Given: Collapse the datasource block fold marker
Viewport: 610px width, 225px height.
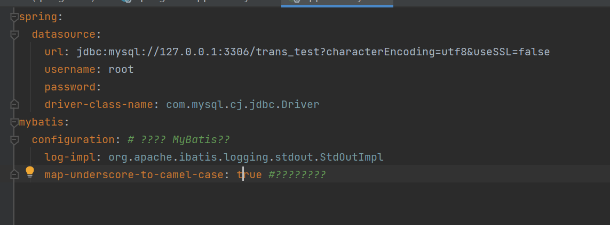Looking at the screenshot, I should click(14, 35).
